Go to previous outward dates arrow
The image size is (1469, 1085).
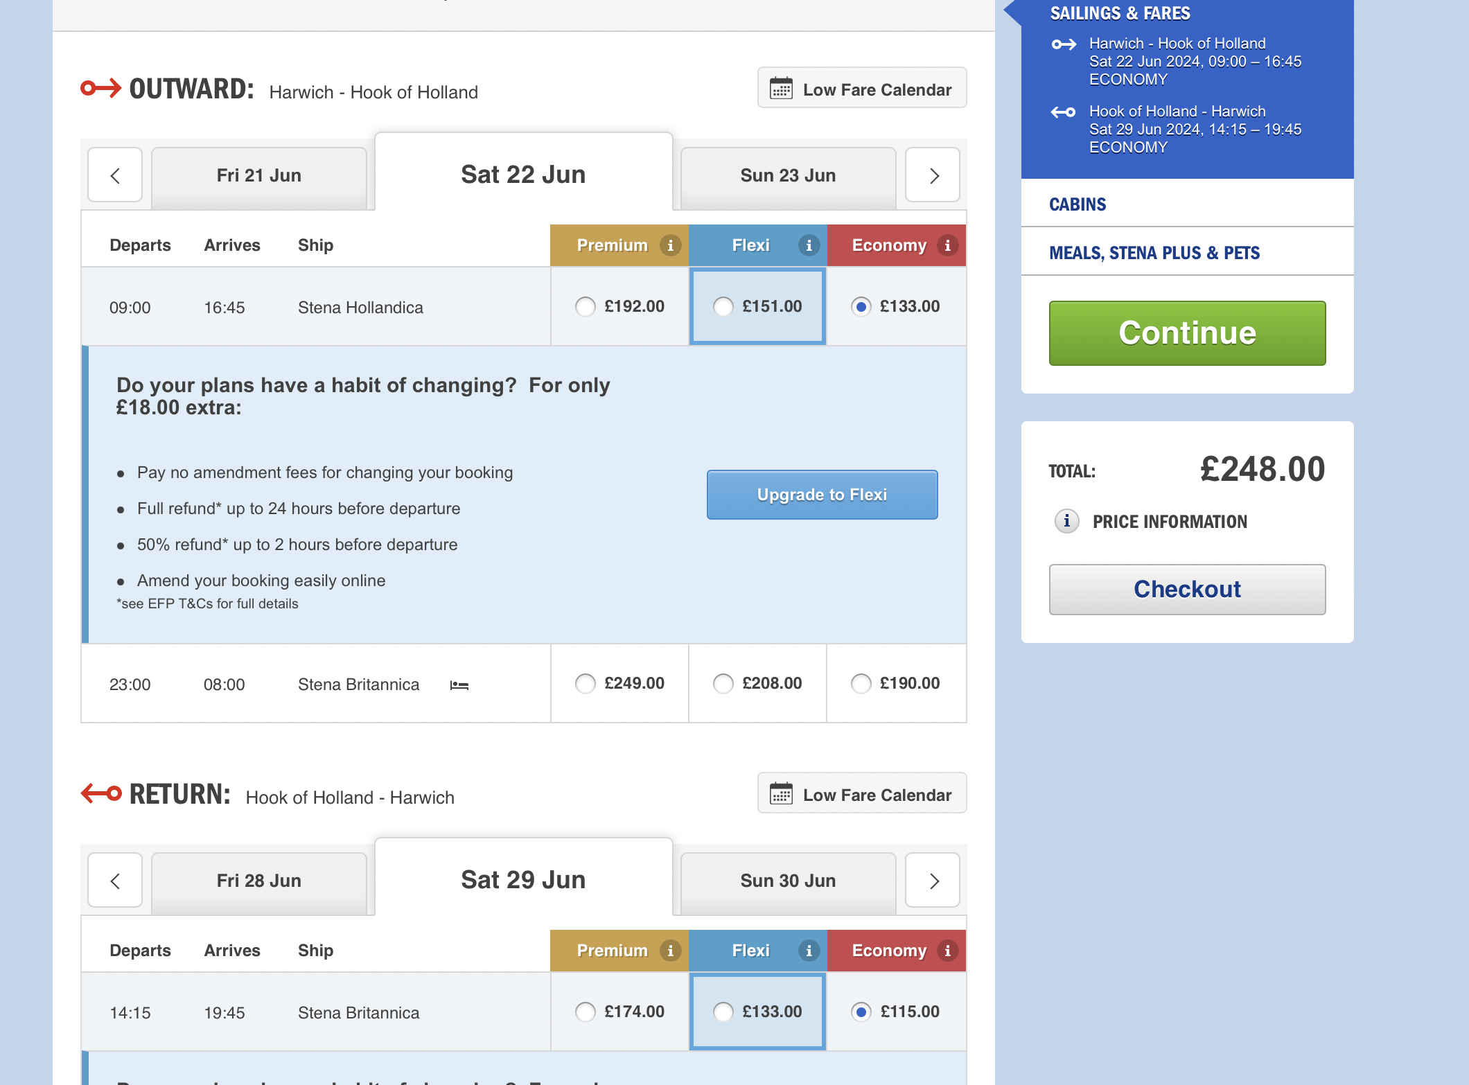[115, 175]
